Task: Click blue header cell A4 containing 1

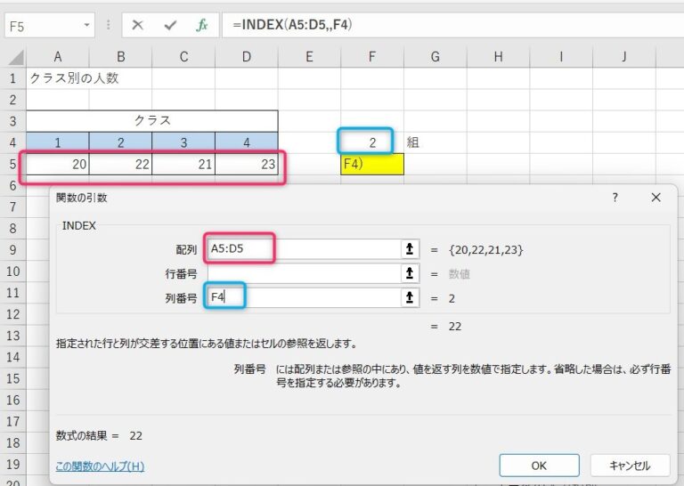Action: point(58,142)
